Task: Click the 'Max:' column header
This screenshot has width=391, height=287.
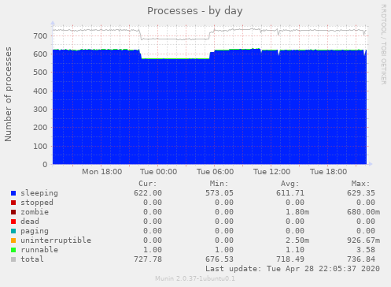Action: [361, 184]
